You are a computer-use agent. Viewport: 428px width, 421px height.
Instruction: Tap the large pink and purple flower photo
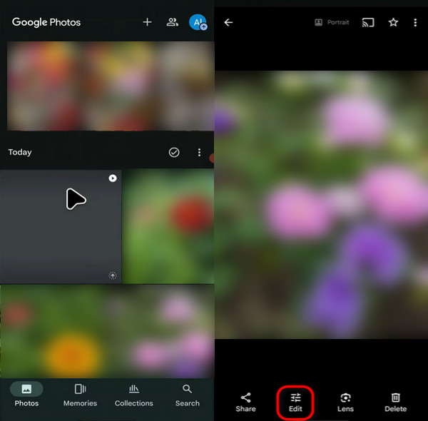[x=321, y=205]
